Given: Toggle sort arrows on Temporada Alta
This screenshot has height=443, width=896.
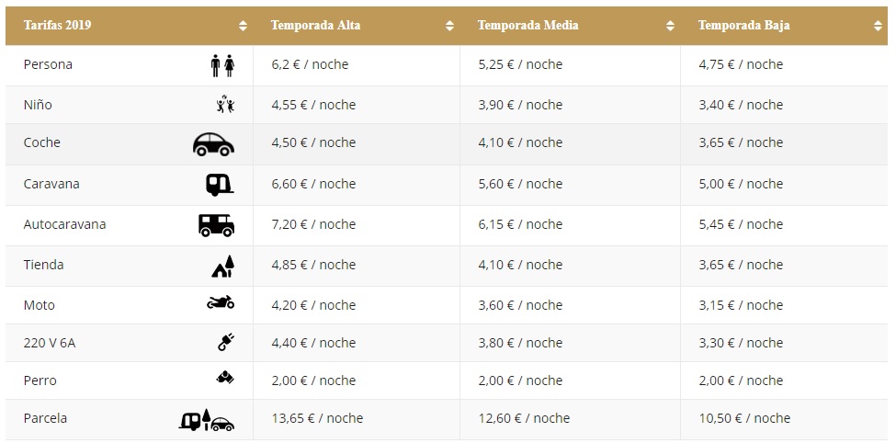Looking at the screenshot, I should point(449,26).
